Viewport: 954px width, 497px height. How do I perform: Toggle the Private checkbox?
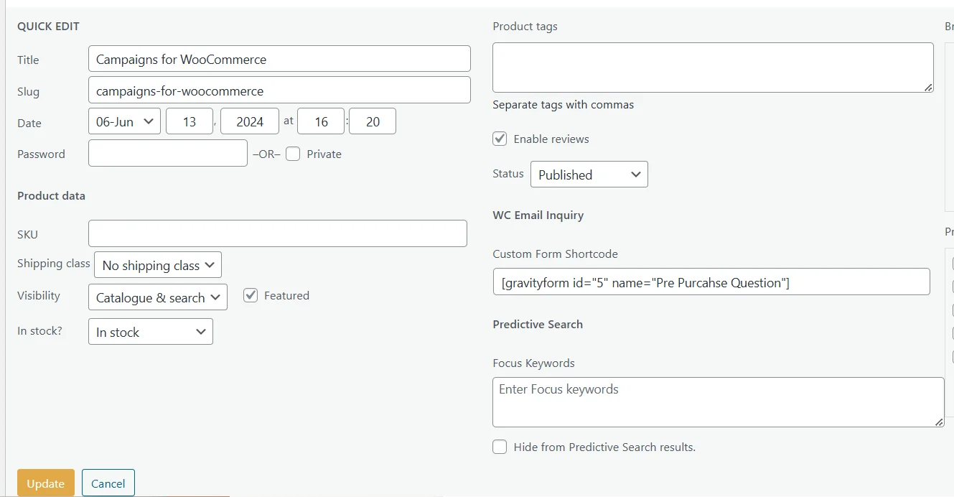pyautogui.click(x=293, y=154)
